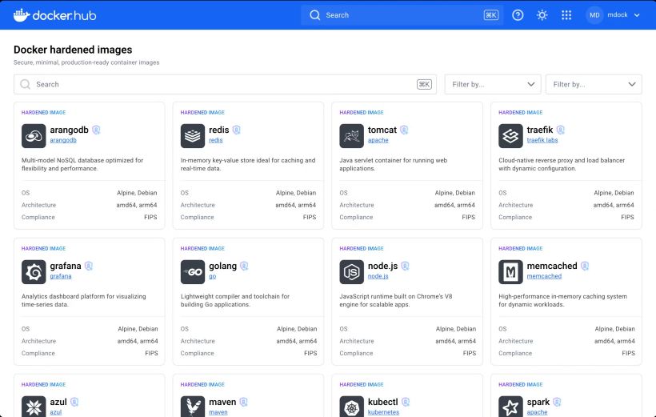Open the first Filter by dropdown
656x417 pixels.
click(x=493, y=84)
